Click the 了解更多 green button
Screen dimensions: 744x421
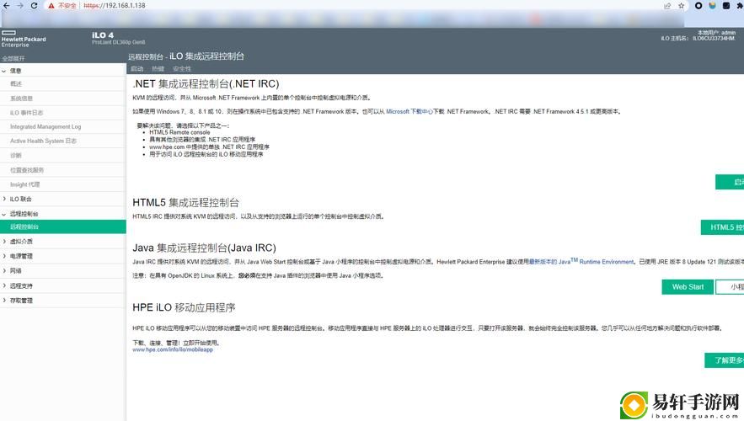(x=725, y=360)
